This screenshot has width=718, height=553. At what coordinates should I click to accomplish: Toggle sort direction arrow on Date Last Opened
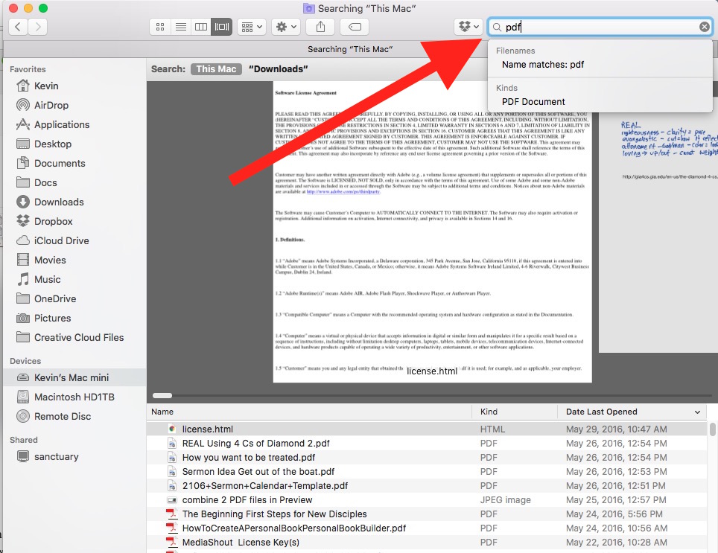[697, 412]
